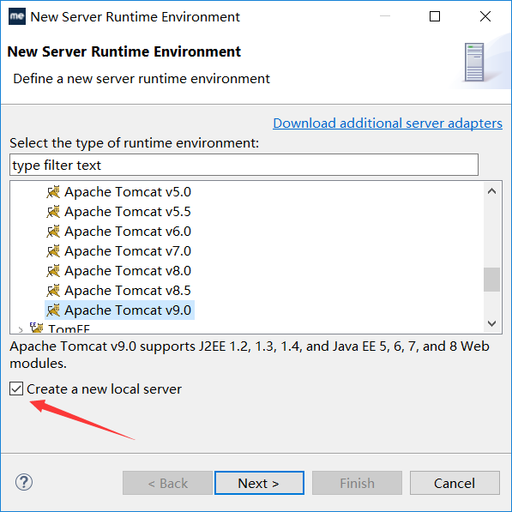The image size is (512, 512).
Task: Click the server list scrollbar thumb
Action: click(x=491, y=280)
